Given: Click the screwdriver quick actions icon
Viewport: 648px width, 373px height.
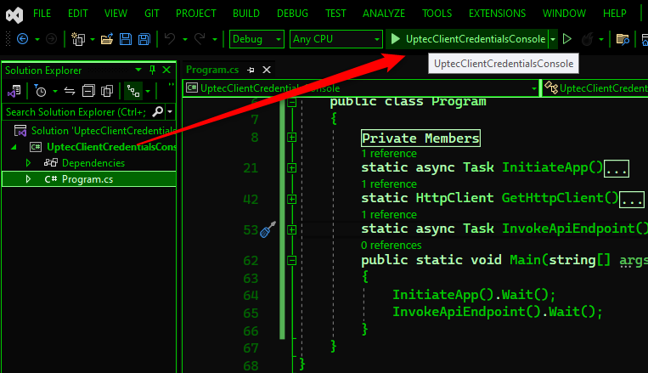Looking at the screenshot, I should pos(268,229).
